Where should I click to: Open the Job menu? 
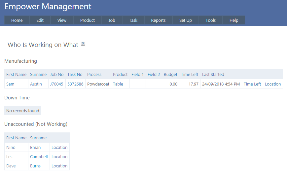(x=112, y=20)
